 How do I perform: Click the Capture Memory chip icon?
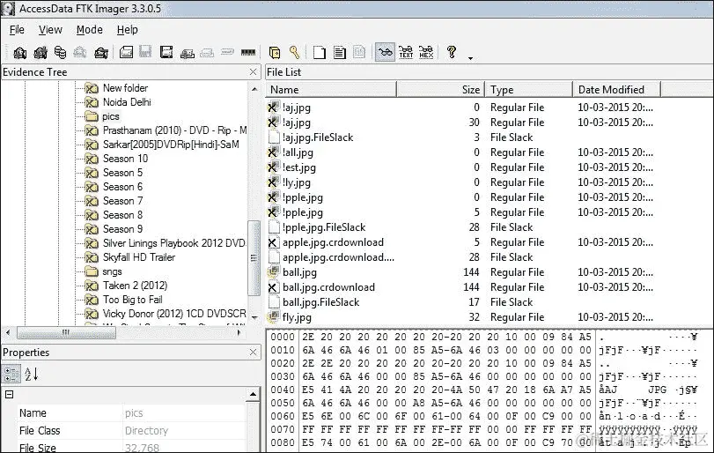(248, 52)
